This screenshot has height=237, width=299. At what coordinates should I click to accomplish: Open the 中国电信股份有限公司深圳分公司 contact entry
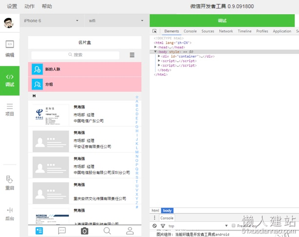[x=85, y=166]
